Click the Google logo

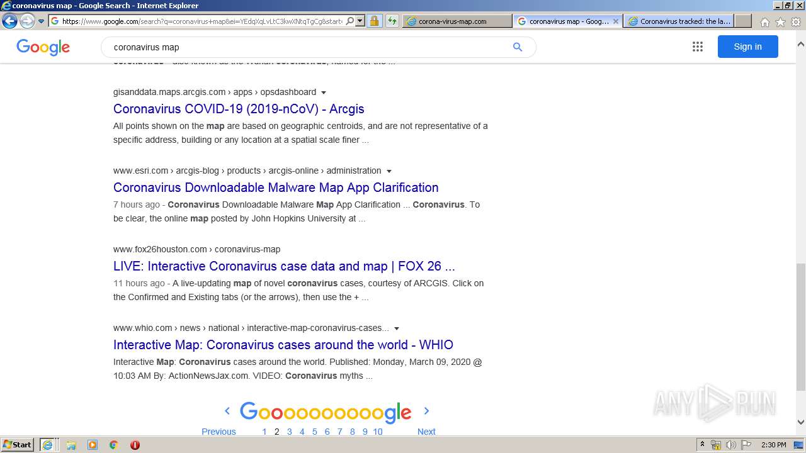[x=43, y=47]
